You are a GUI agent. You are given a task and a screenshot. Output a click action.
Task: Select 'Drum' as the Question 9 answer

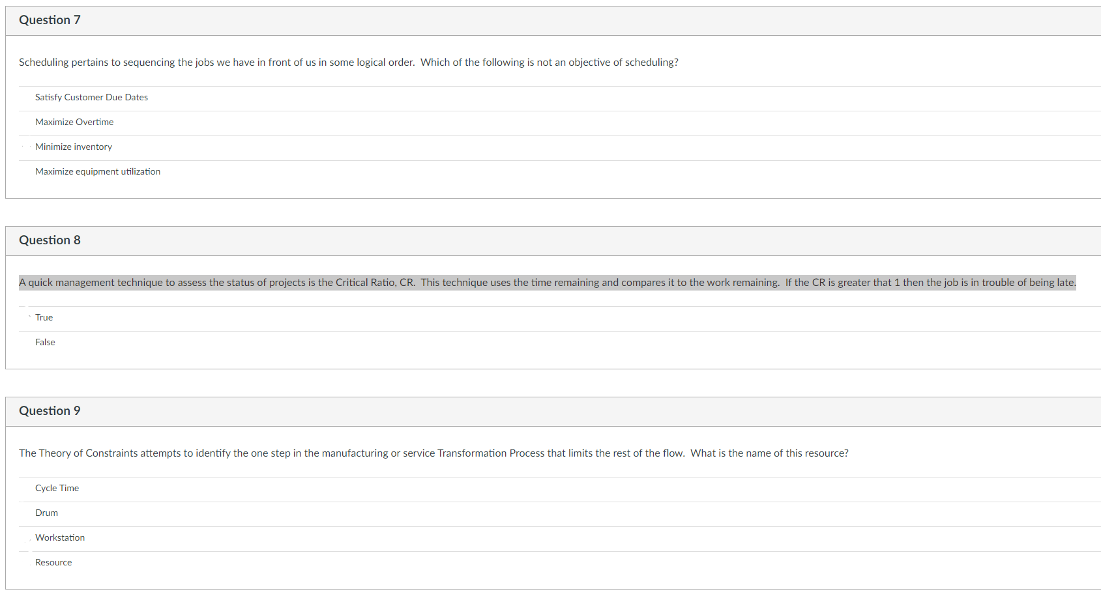coord(46,513)
